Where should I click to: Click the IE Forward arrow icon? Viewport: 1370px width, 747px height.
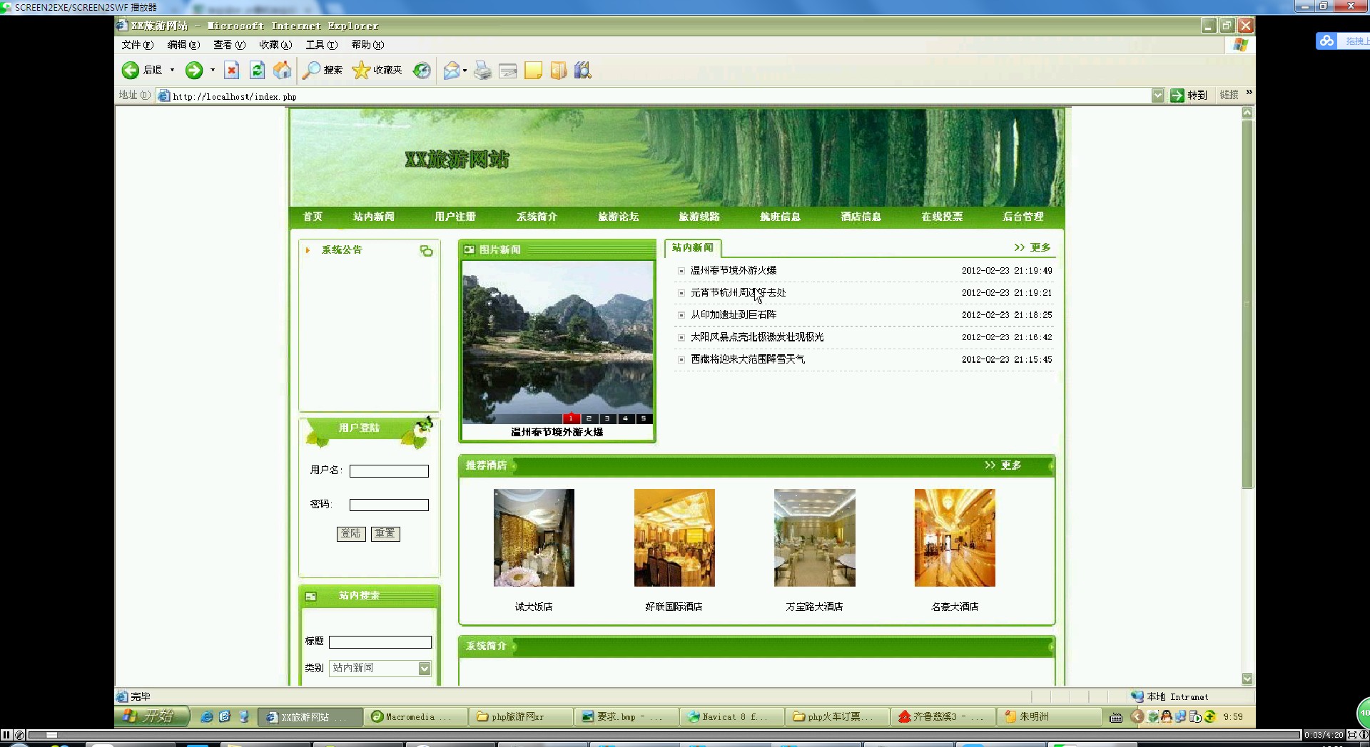click(x=193, y=70)
